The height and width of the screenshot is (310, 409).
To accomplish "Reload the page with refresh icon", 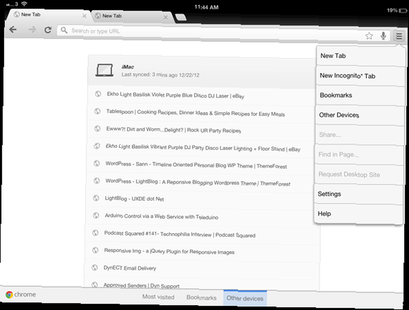I will (48, 30).
